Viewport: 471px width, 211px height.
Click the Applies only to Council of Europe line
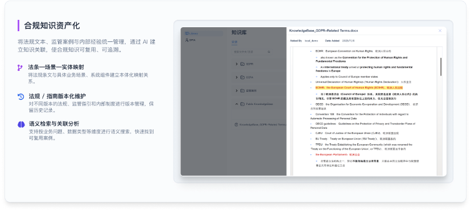(349, 77)
